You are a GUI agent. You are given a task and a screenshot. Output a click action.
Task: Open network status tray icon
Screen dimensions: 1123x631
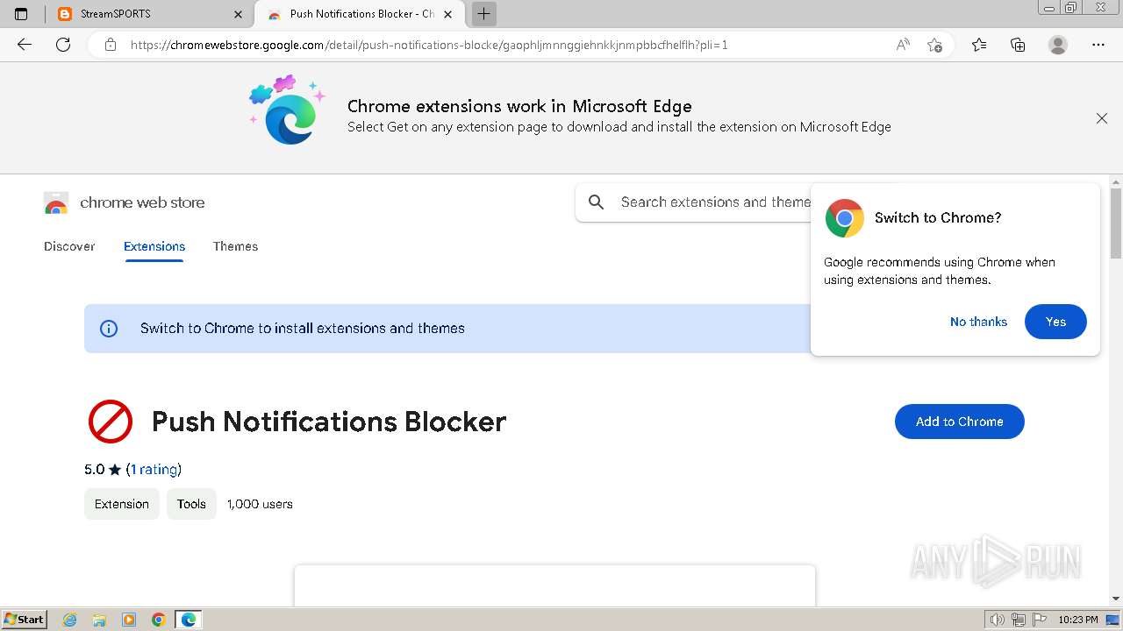coord(1019,620)
